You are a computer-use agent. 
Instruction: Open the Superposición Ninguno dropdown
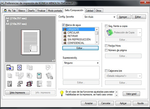pos(81,63)
